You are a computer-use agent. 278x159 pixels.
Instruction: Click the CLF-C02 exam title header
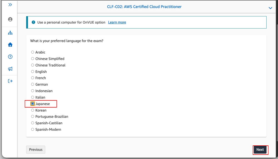point(144,7)
